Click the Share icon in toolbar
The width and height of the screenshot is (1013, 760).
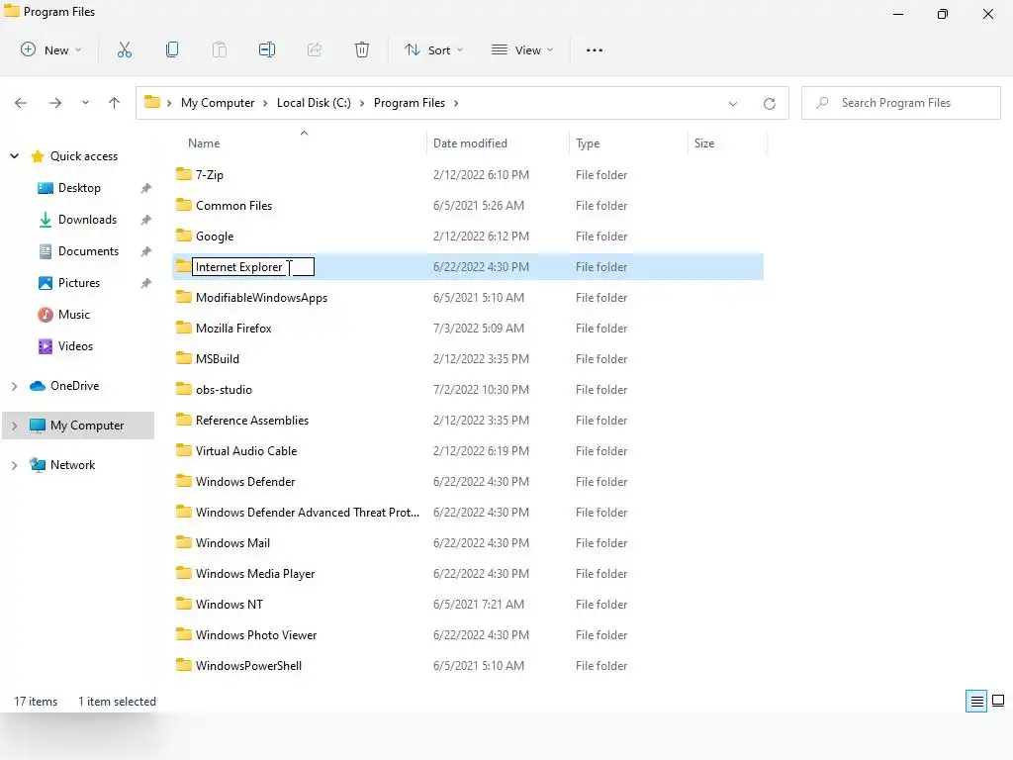(x=315, y=49)
